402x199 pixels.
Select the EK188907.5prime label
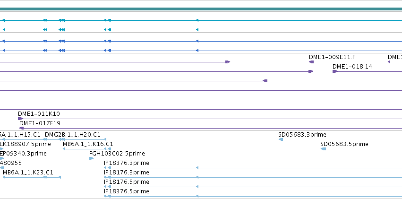click(25, 144)
